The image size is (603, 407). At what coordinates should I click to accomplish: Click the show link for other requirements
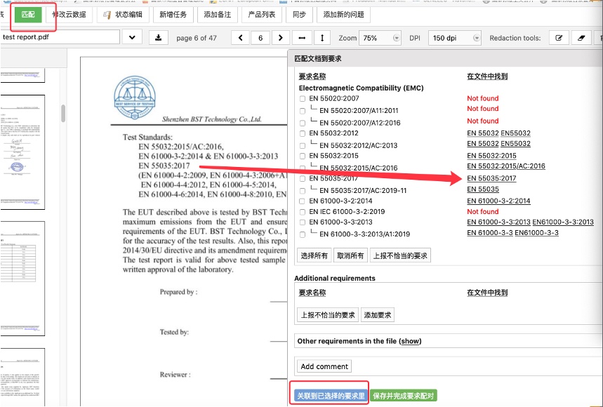pos(410,341)
